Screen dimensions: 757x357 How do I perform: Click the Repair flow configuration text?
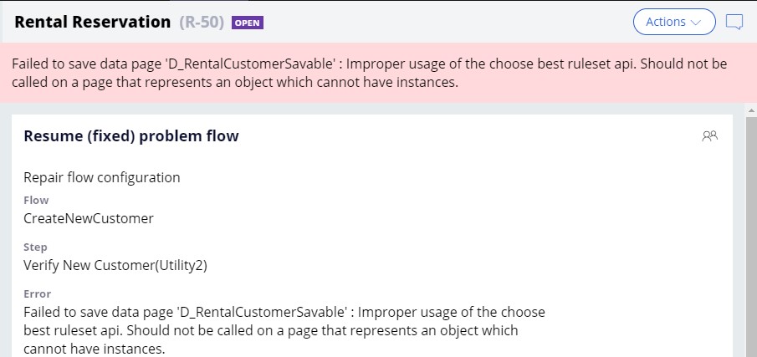(x=102, y=177)
